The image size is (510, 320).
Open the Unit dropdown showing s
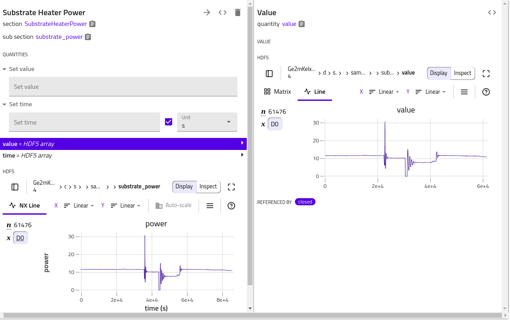[x=207, y=122]
